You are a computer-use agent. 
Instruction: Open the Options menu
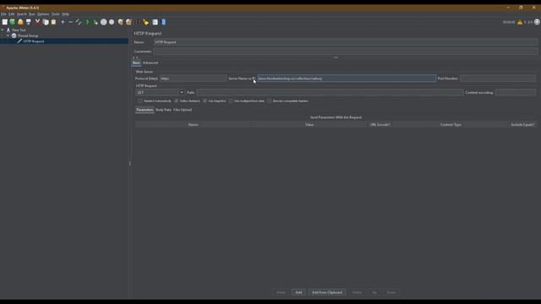point(43,14)
